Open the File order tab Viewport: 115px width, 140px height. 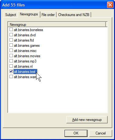48,15
